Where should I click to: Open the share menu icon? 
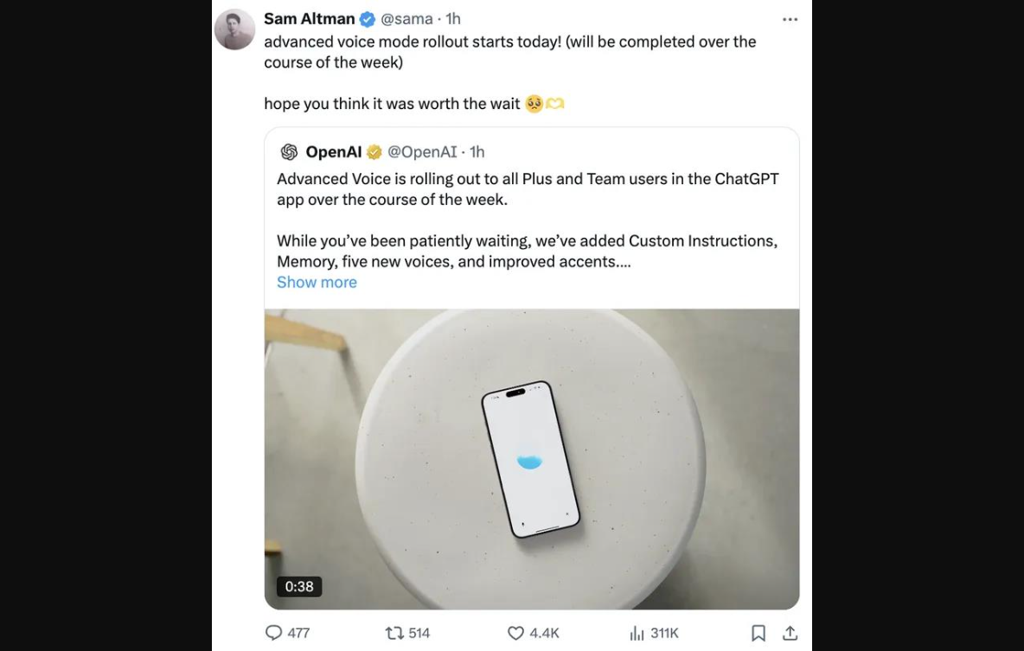coord(790,633)
